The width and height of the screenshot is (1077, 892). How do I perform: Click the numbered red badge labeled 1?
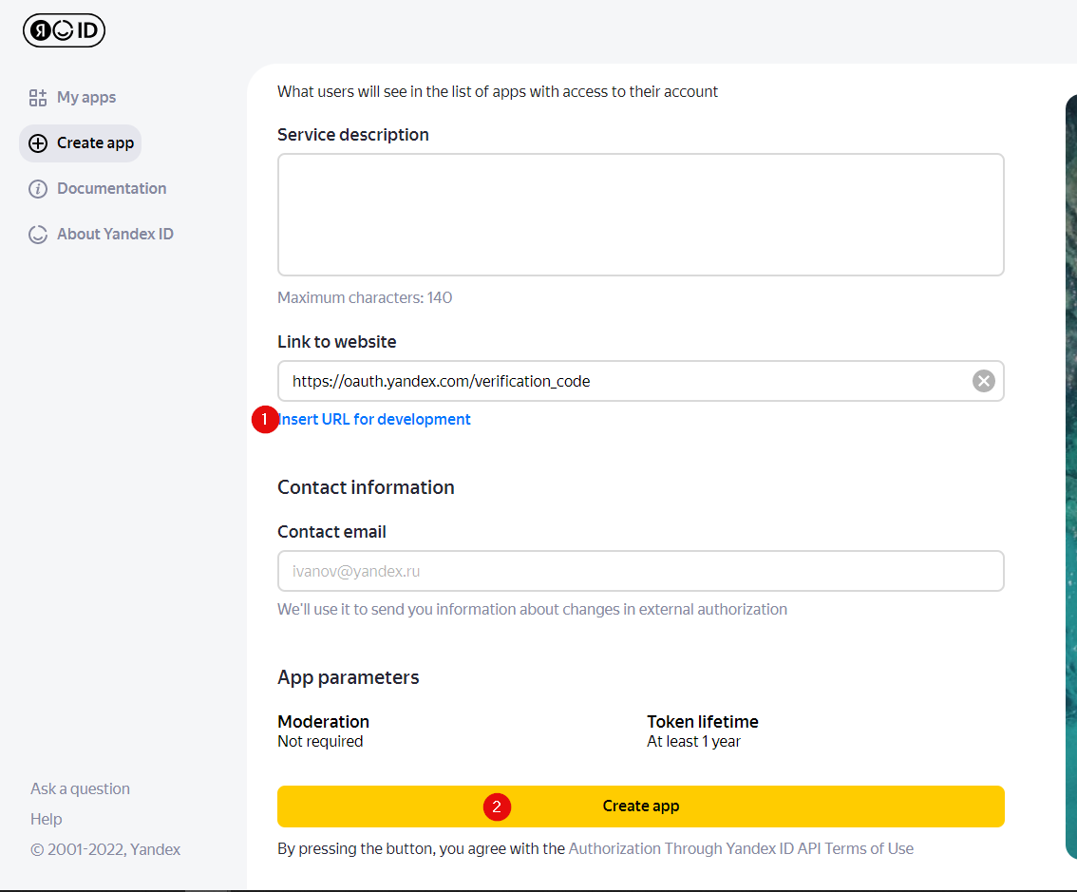click(265, 419)
